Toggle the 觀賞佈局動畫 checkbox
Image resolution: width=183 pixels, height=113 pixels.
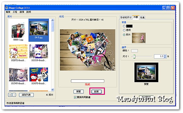pos(75,97)
